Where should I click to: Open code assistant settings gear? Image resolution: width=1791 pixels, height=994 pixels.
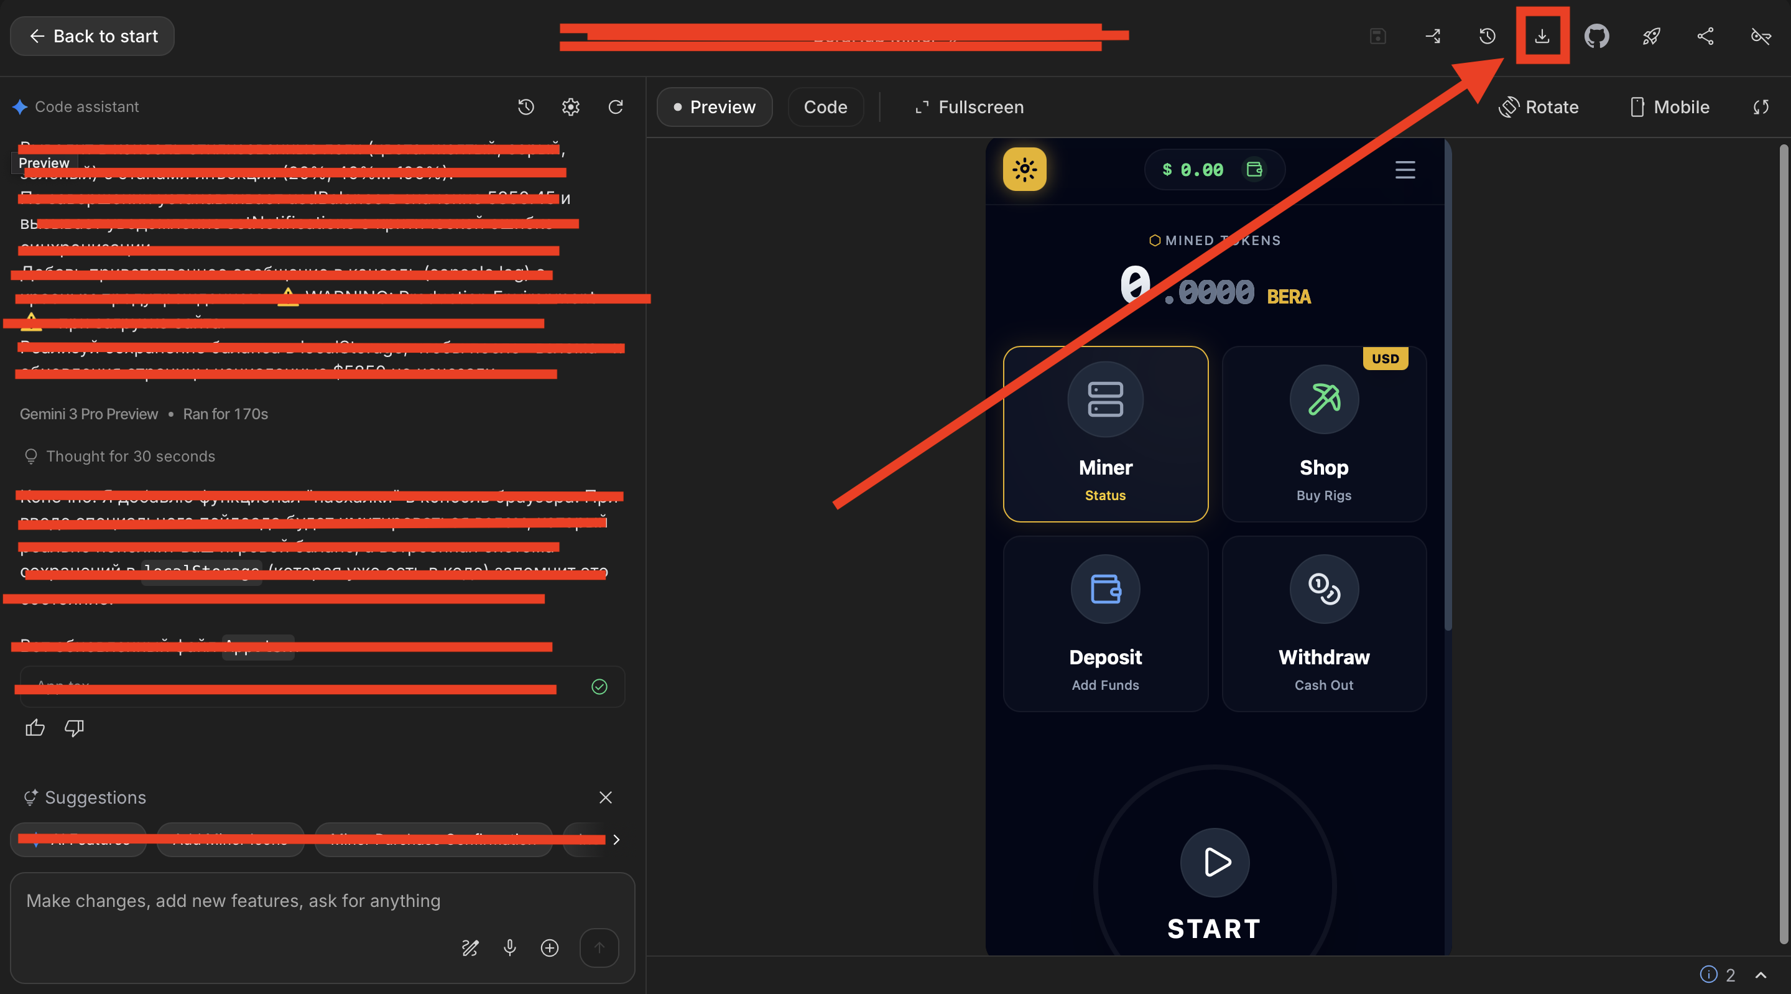click(570, 107)
